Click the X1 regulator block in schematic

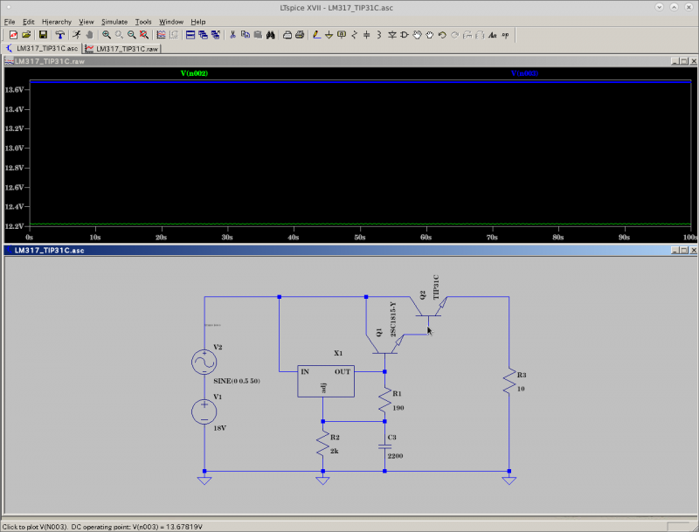pos(325,381)
